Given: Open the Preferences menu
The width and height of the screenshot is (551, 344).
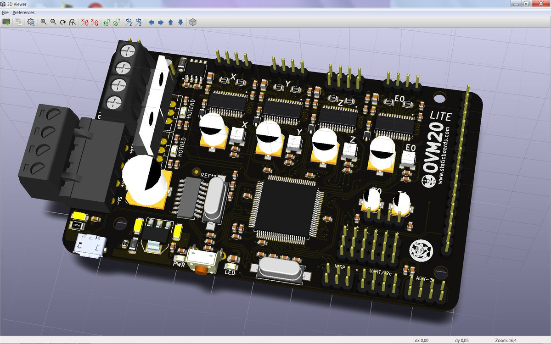Looking at the screenshot, I should [23, 12].
